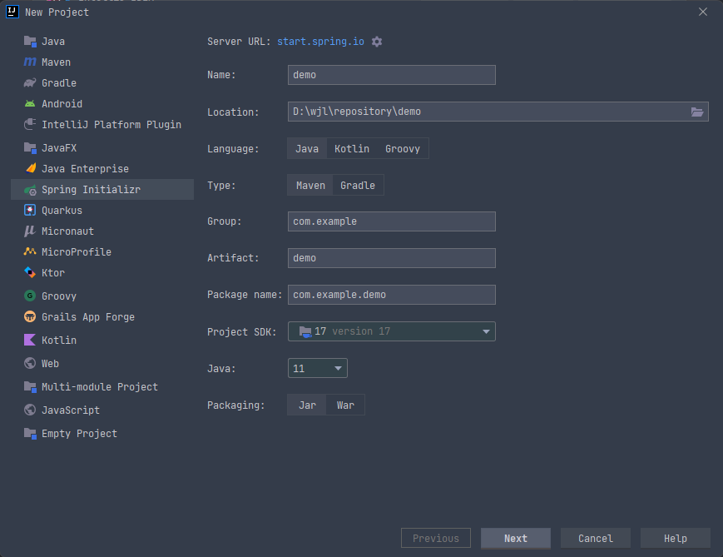Image resolution: width=723 pixels, height=557 pixels.
Task: Click the Spring Initializr leaf icon
Action: [30, 190]
